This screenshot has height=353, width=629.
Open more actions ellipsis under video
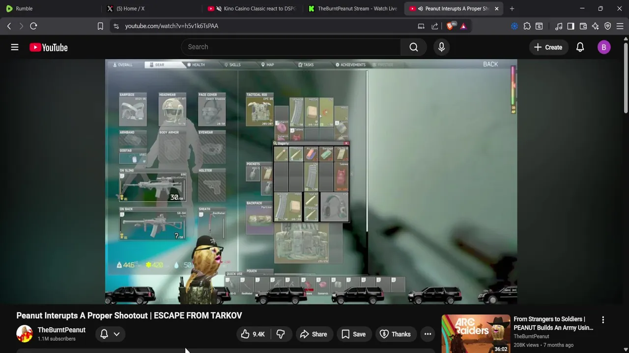428,334
